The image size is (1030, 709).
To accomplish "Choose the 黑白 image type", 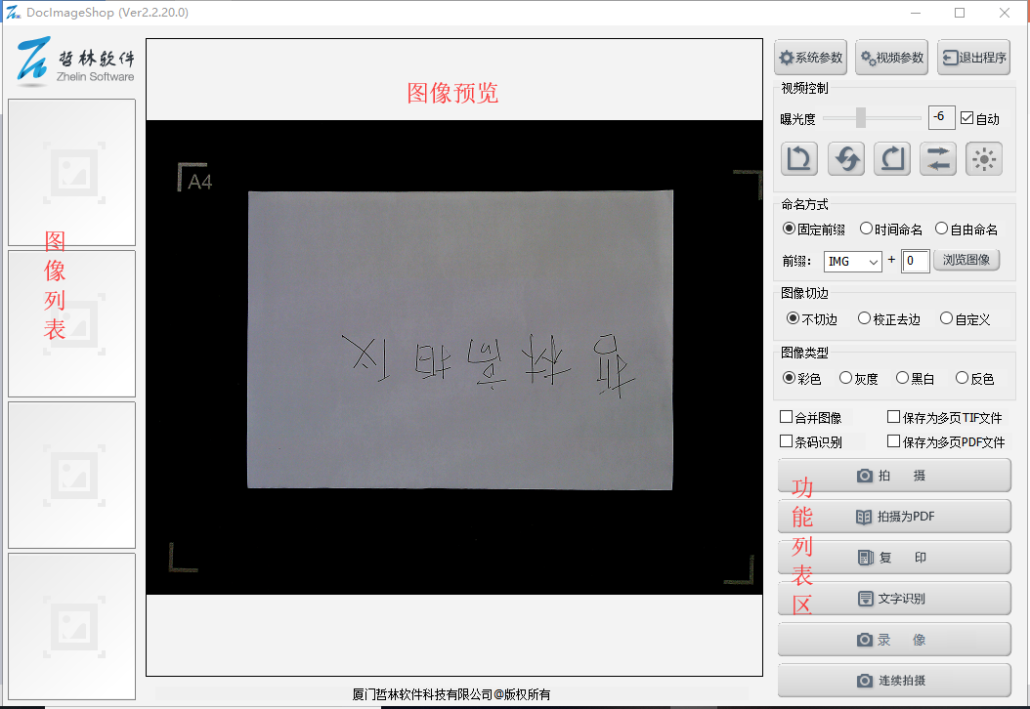I will [902, 378].
